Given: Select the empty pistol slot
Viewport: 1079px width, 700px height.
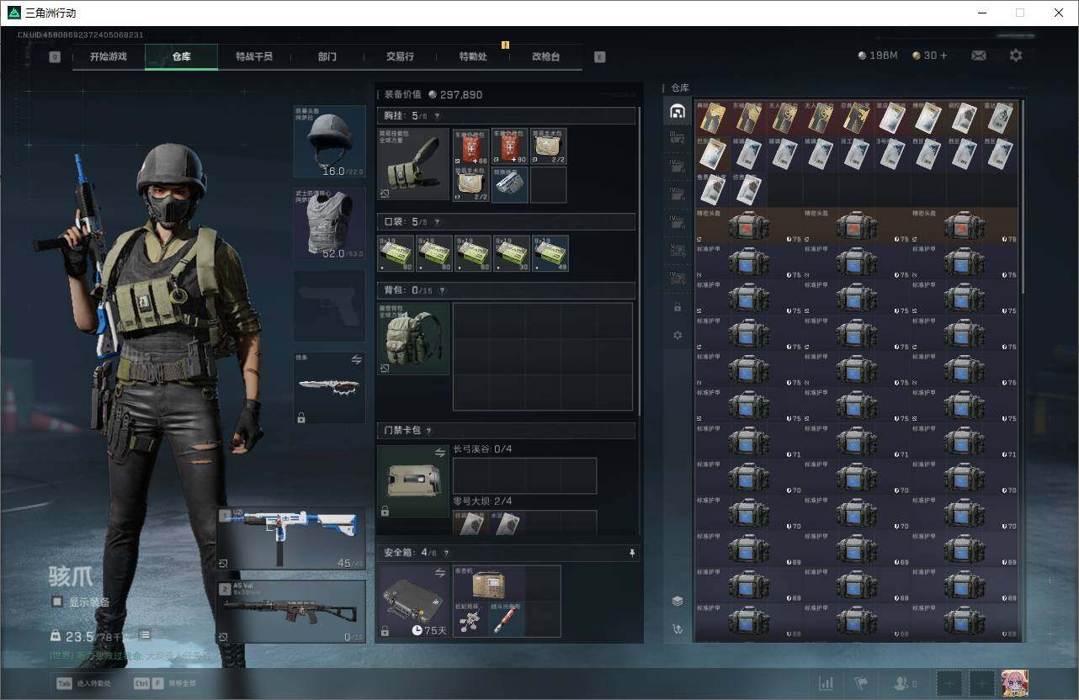Looking at the screenshot, I should coord(329,306).
